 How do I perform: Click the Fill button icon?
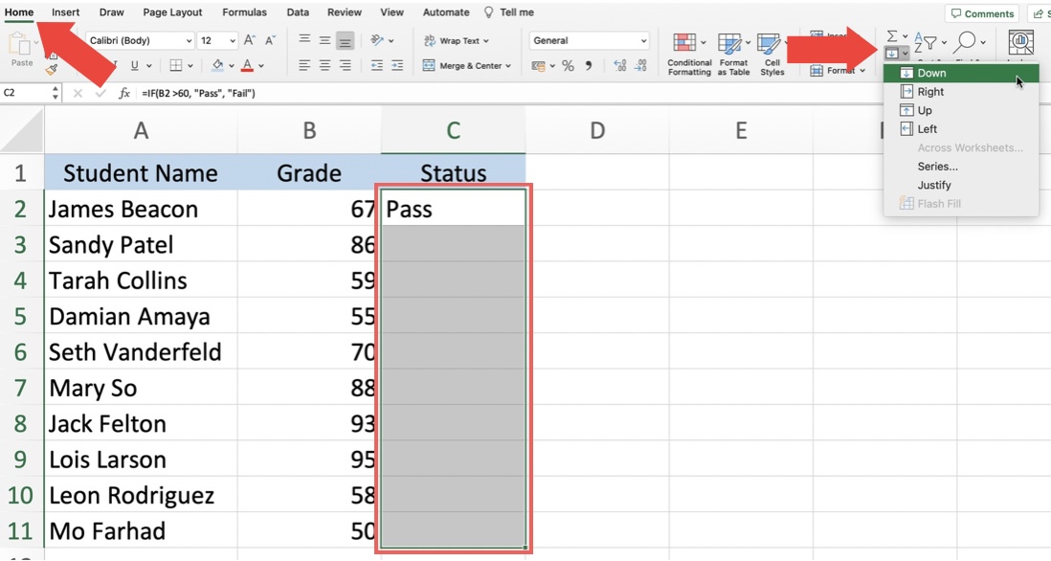pyautogui.click(x=891, y=53)
